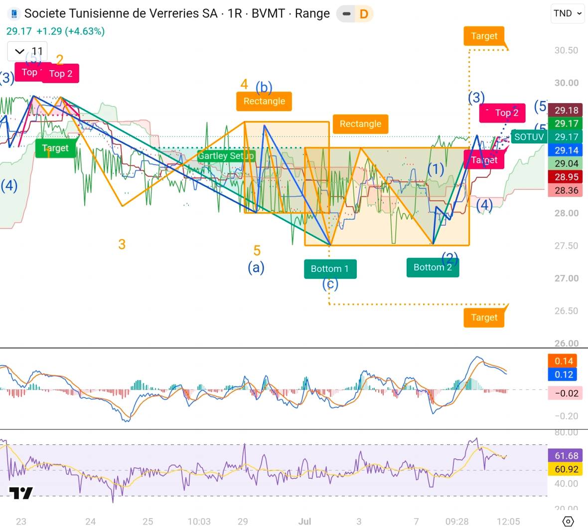Click the price change +1.29 (+4.63%) text
Image resolution: width=588 pixels, height=531 pixels.
70,31
